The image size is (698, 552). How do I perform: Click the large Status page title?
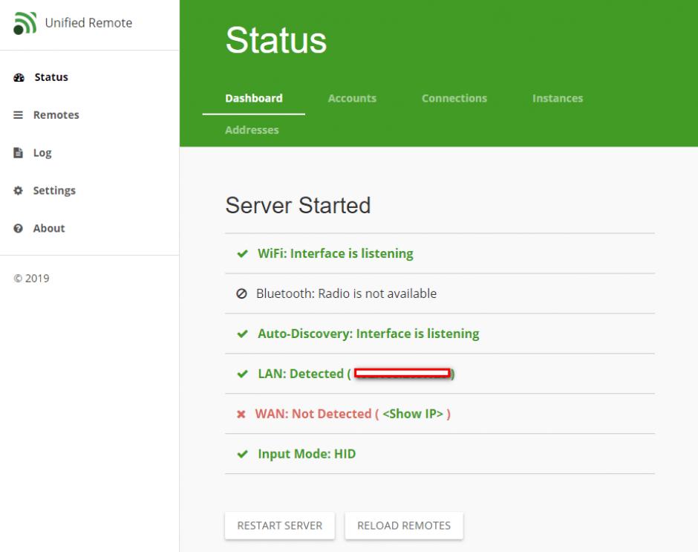coord(276,40)
